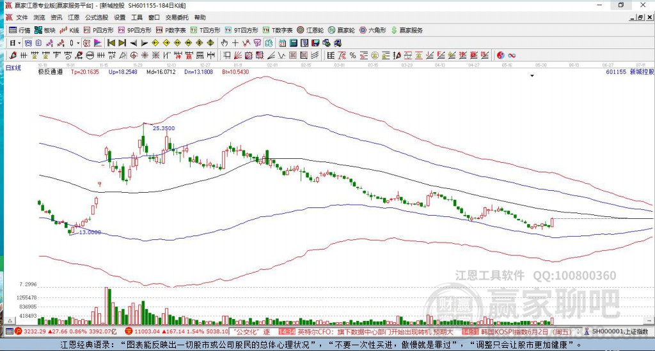Select the percent % line tool

click(x=353, y=56)
